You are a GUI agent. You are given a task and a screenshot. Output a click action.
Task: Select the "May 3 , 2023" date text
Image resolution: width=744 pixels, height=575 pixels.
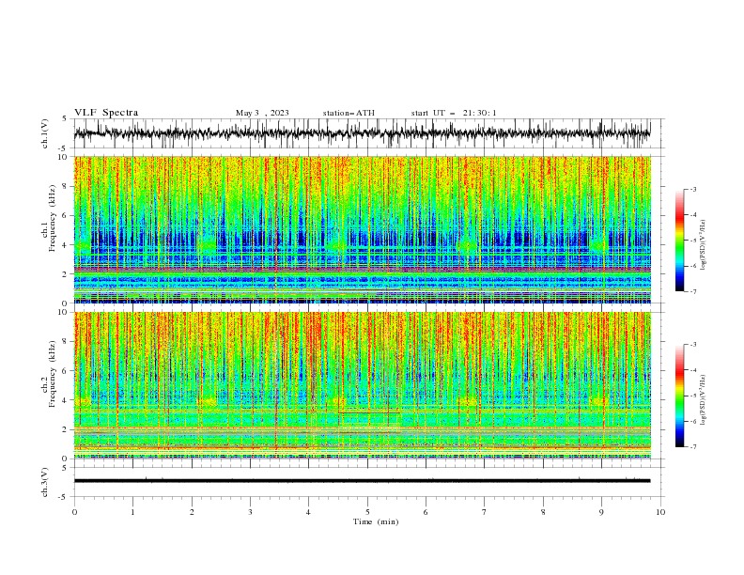pos(262,113)
